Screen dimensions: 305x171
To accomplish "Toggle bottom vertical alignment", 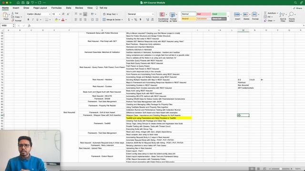I will tap(85, 14).
